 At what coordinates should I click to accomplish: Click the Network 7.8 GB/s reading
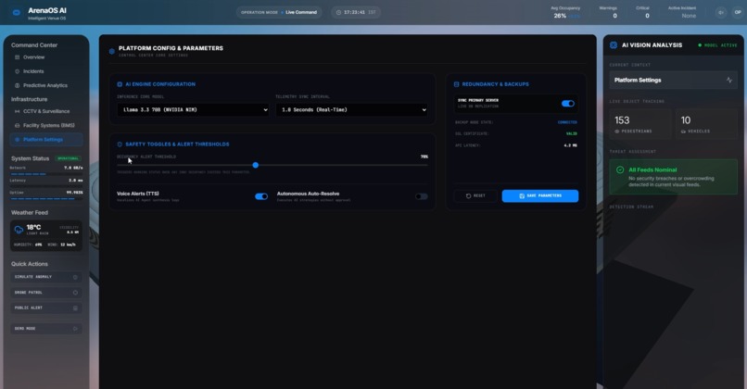click(x=73, y=168)
